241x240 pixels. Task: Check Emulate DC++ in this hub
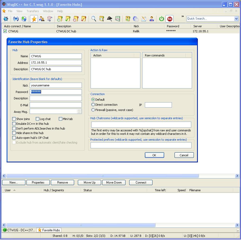(14, 124)
